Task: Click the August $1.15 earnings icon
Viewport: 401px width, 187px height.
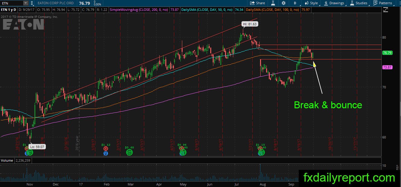Action: point(260,148)
